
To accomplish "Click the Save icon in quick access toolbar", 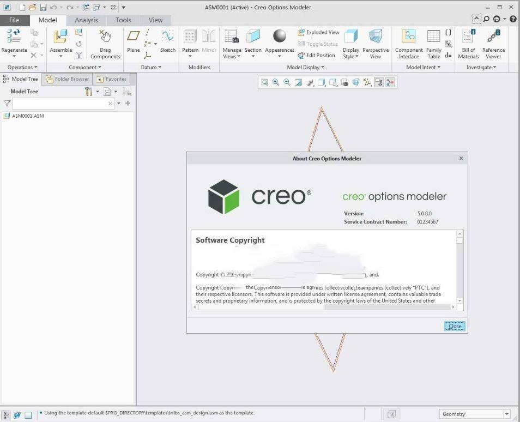I will click(43, 7).
